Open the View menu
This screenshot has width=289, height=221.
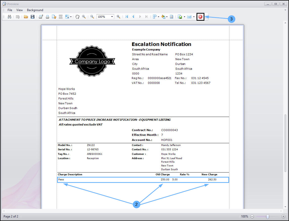point(19,10)
